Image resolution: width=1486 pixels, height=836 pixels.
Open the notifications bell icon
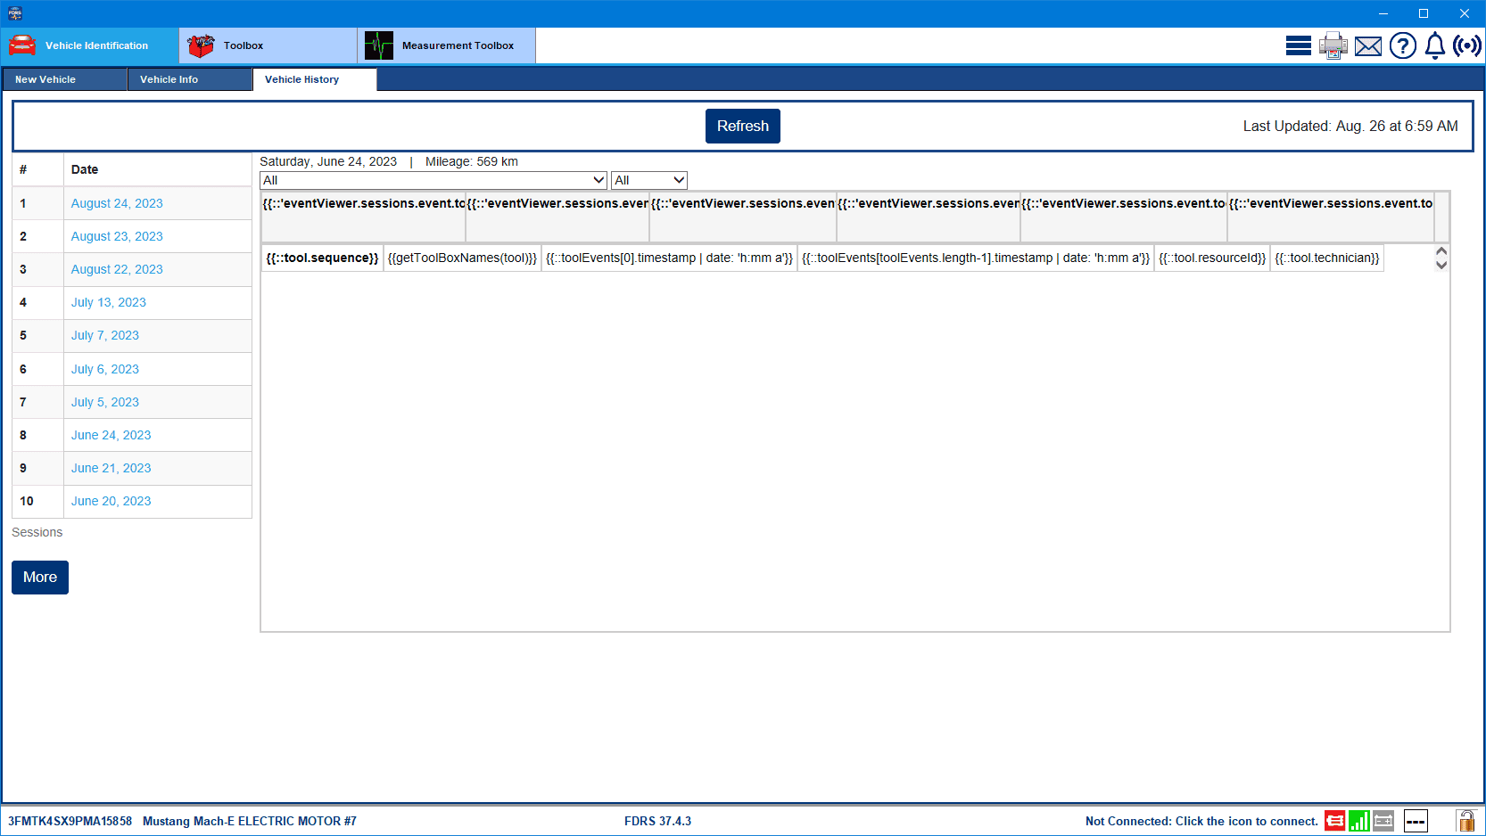point(1434,45)
